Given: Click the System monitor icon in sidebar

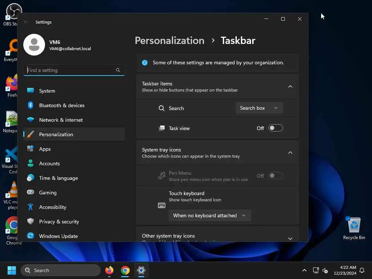Looking at the screenshot, I should [x=31, y=90].
